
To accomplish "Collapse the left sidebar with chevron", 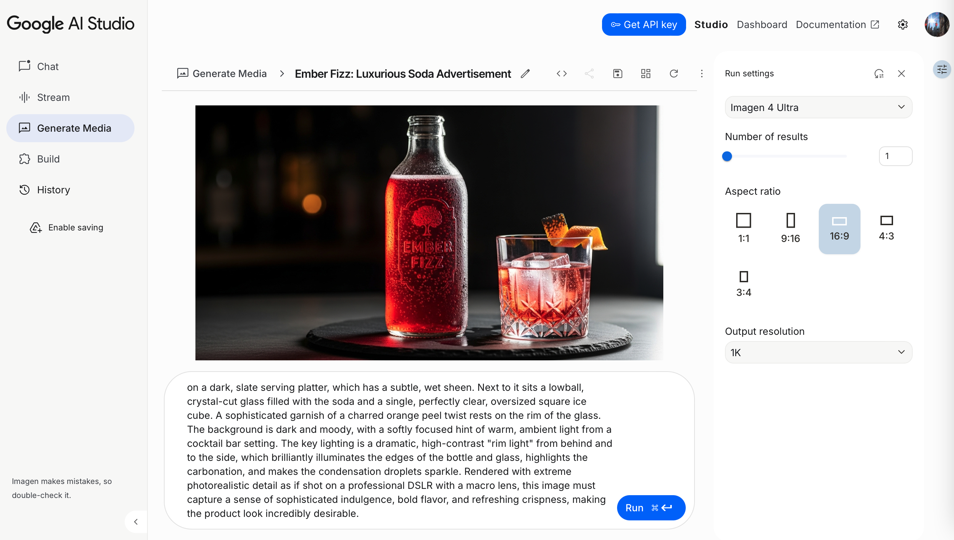I will click(136, 522).
